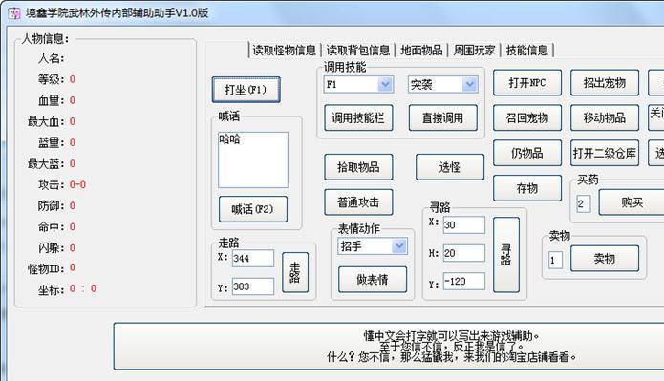The image size is (664, 381).
Task: Click the bottom Taobao promo message button
Action: pos(389,347)
